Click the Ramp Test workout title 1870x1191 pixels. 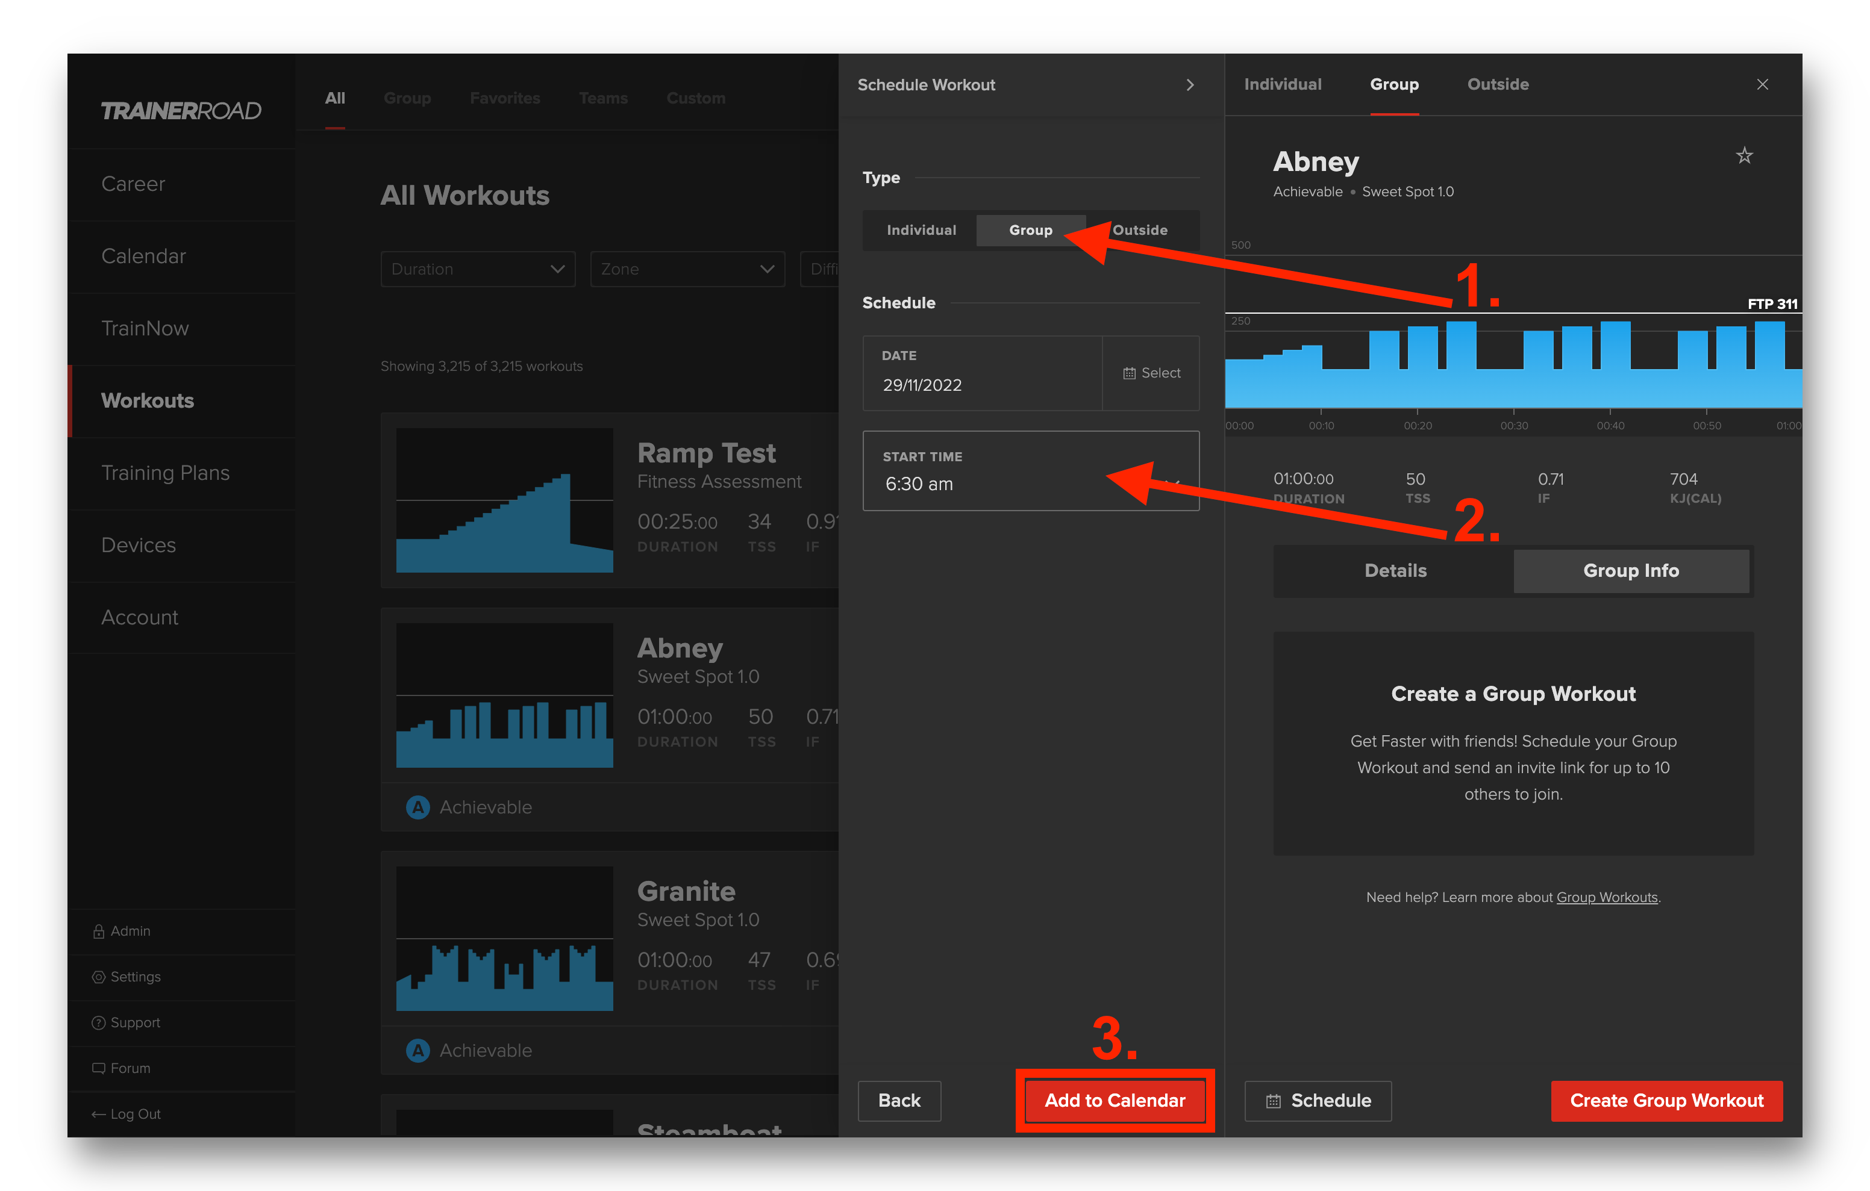pyautogui.click(x=706, y=453)
